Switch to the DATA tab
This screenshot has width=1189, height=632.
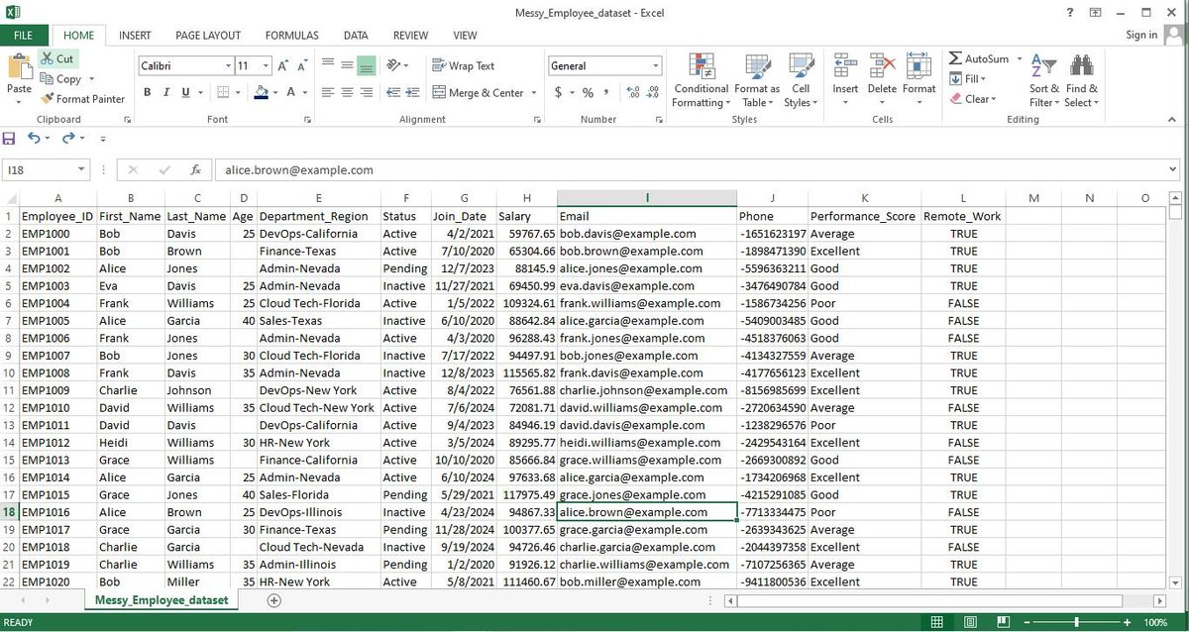pyautogui.click(x=356, y=35)
